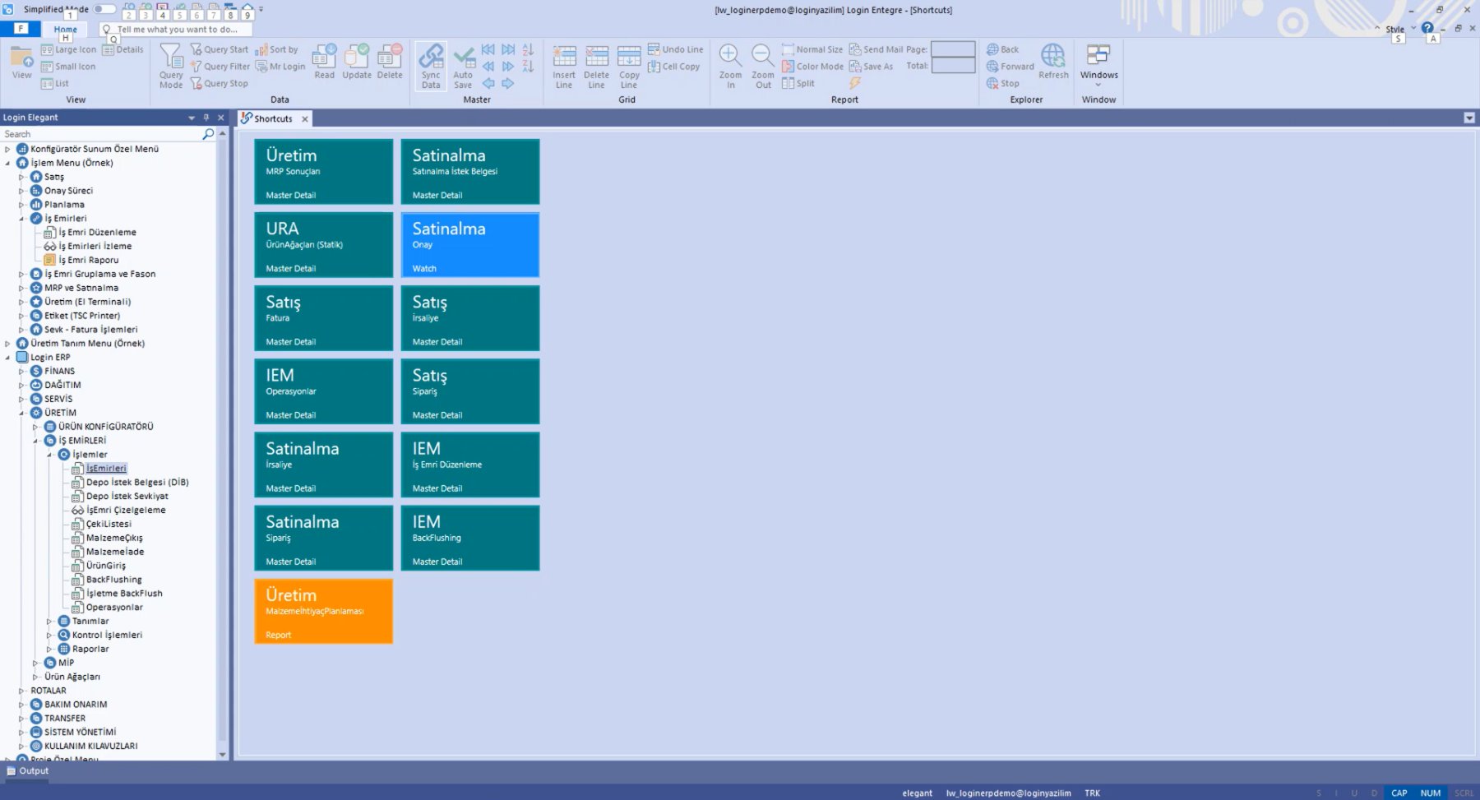The width and height of the screenshot is (1480, 800).
Task: Click the Large Icon view option
Action: pos(68,50)
